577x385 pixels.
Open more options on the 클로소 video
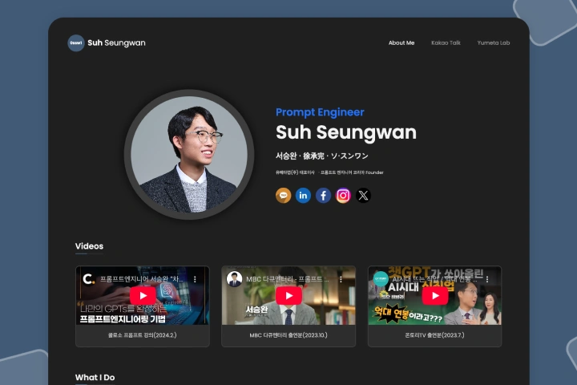click(x=195, y=279)
